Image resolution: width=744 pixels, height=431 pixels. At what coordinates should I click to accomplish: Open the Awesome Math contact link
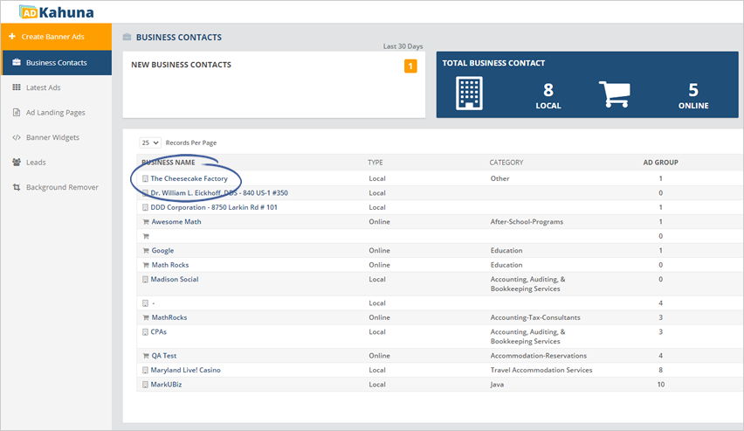point(176,222)
